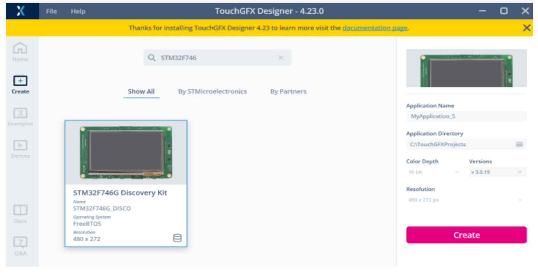Click the STM32F746G_DISCO name text
The height and width of the screenshot is (275, 538).
coord(102,208)
